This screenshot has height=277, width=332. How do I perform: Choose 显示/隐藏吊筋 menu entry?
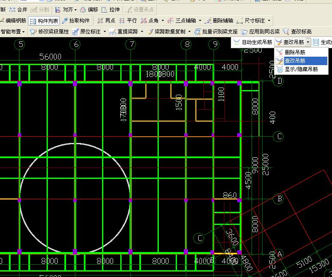(302, 69)
